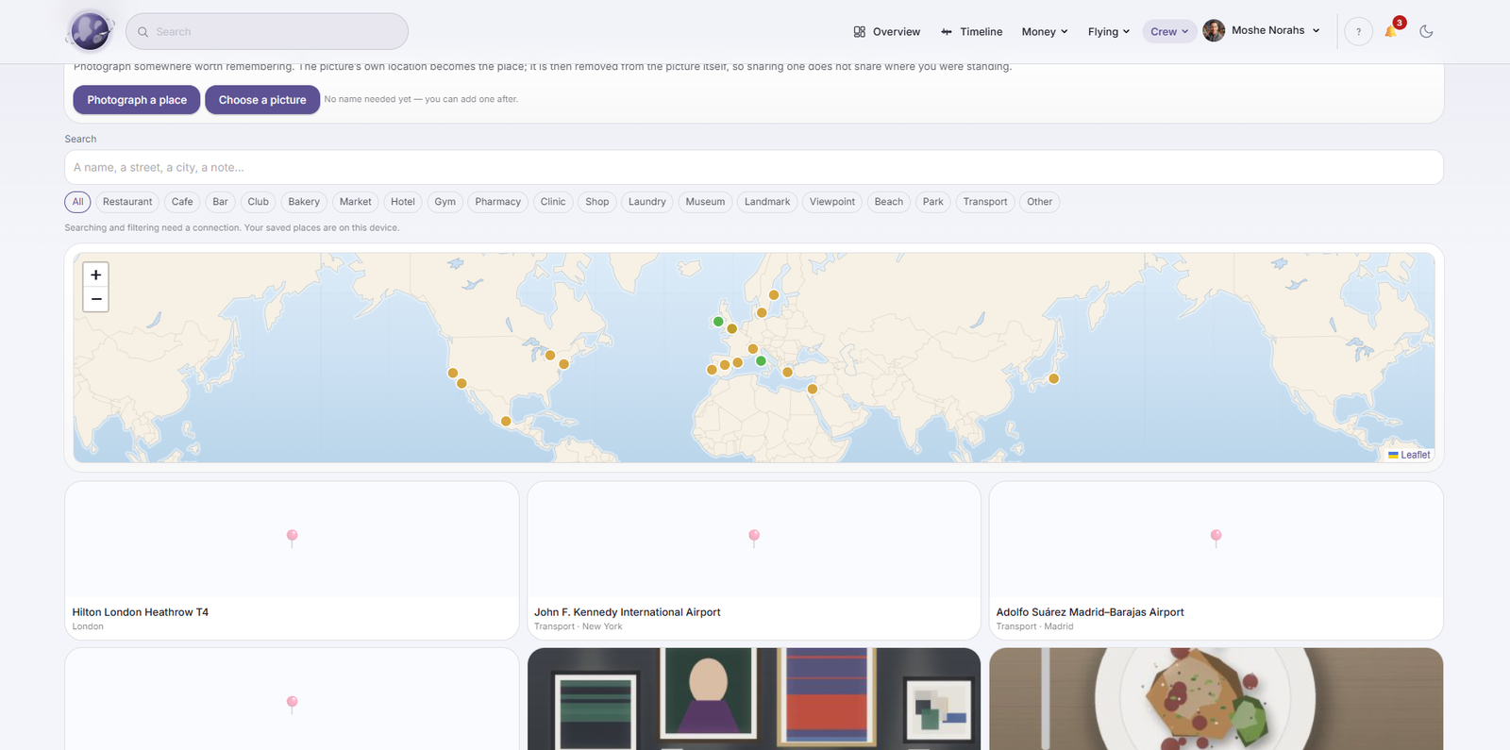Click the Choose a picture button
Screen dimensions: 1510x750
tap(262, 100)
